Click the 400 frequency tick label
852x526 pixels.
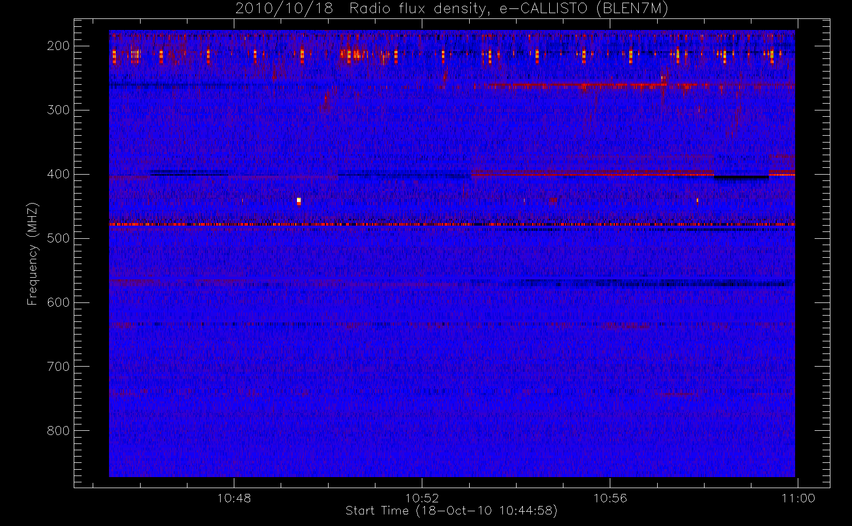point(58,174)
